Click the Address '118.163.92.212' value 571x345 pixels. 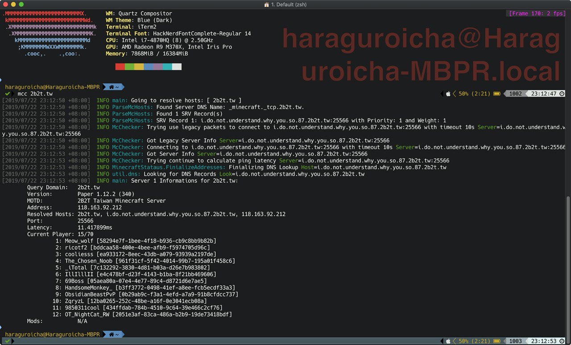click(x=99, y=207)
